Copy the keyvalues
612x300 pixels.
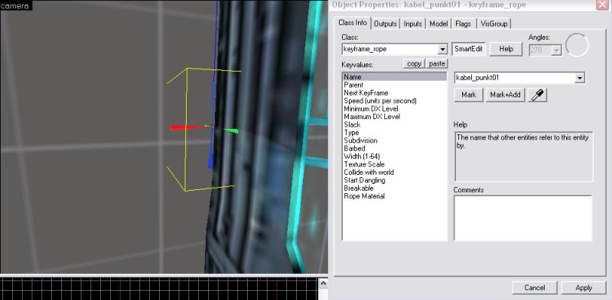(414, 64)
